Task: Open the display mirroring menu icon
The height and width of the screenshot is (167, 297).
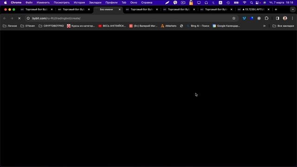Action: 199,3
